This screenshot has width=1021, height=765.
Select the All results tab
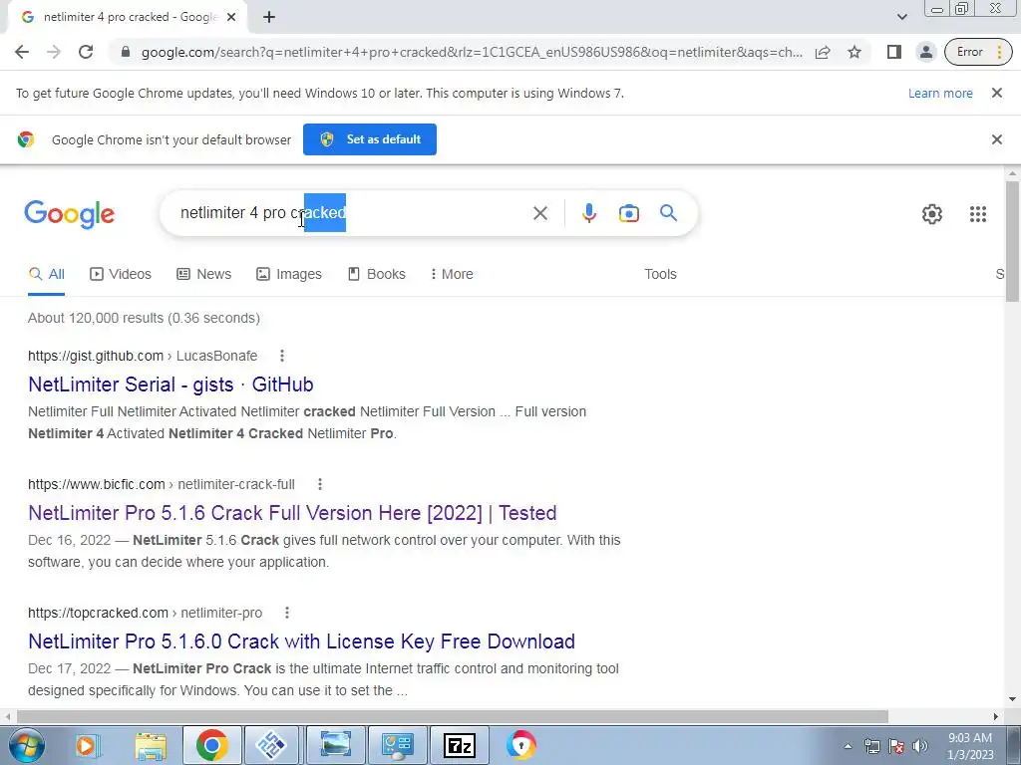pyautogui.click(x=46, y=275)
